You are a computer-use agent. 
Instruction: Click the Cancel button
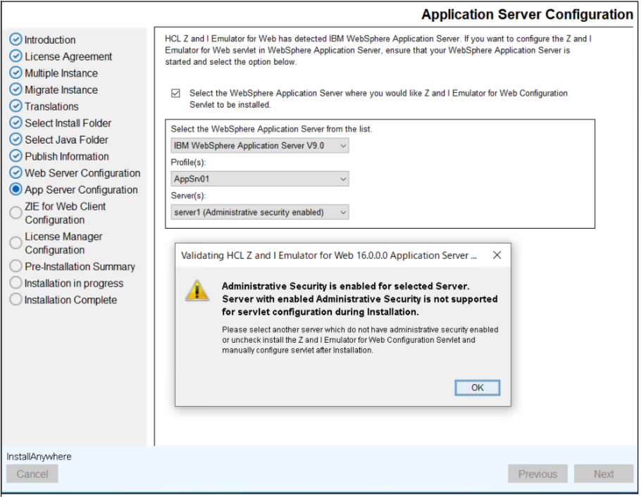(x=32, y=474)
